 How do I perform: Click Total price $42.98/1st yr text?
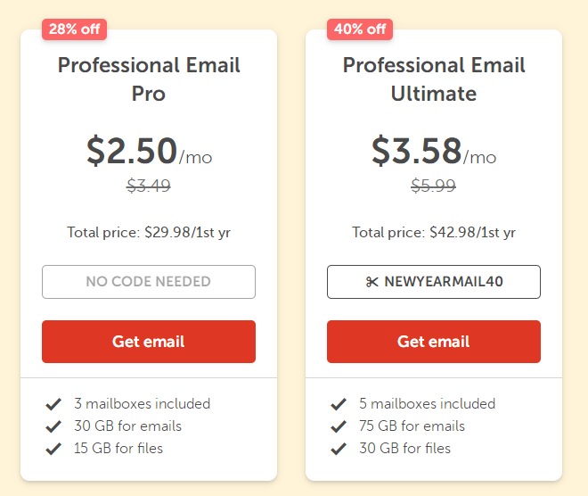click(x=434, y=233)
